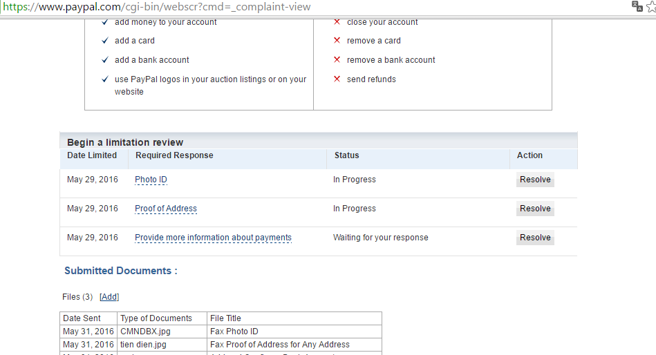Open 'Provide more information about payments' link
The width and height of the screenshot is (656, 355).
[213, 238]
